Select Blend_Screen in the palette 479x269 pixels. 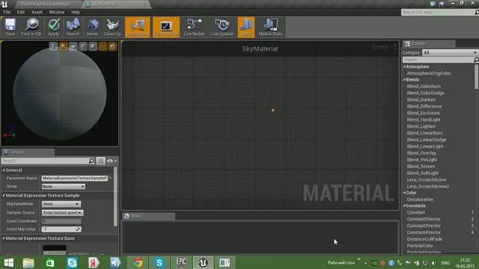[x=421, y=167]
